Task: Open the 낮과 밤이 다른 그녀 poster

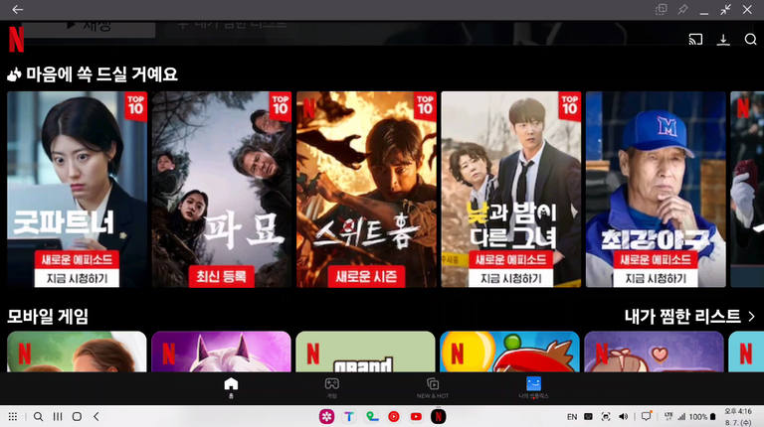Action: point(511,190)
